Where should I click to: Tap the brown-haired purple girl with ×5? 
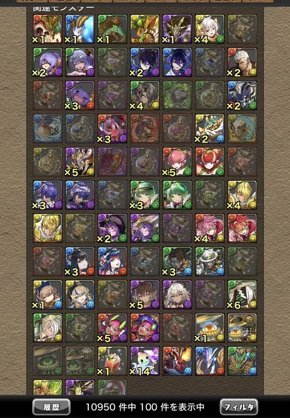pos(145,295)
